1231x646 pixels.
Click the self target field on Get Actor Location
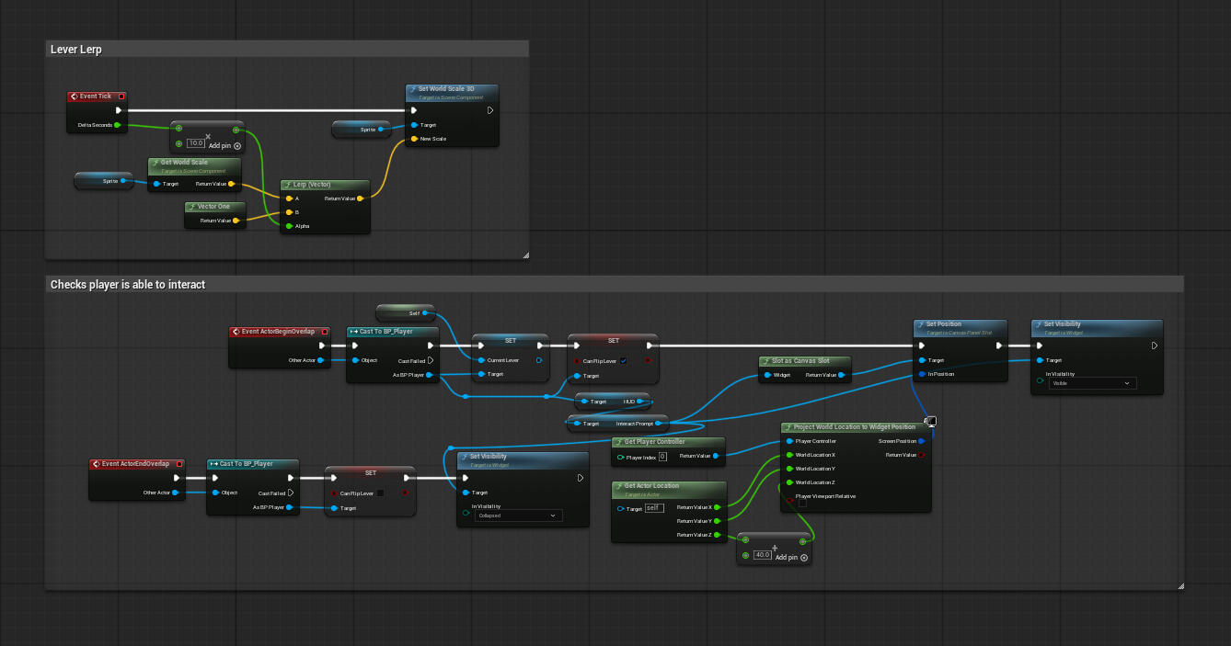pyautogui.click(x=653, y=506)
